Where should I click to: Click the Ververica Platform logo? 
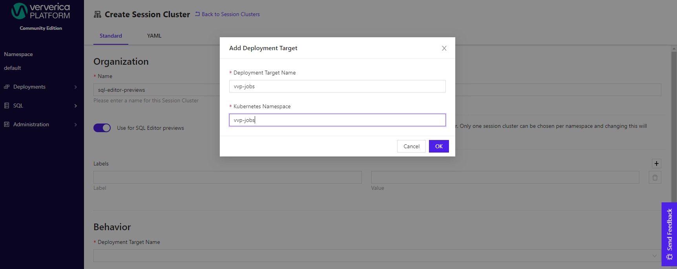pos(41,11)
